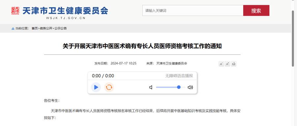Click the source text 天津市卫生健康委员会
This screenshot has height=126, width=297.
172,63
